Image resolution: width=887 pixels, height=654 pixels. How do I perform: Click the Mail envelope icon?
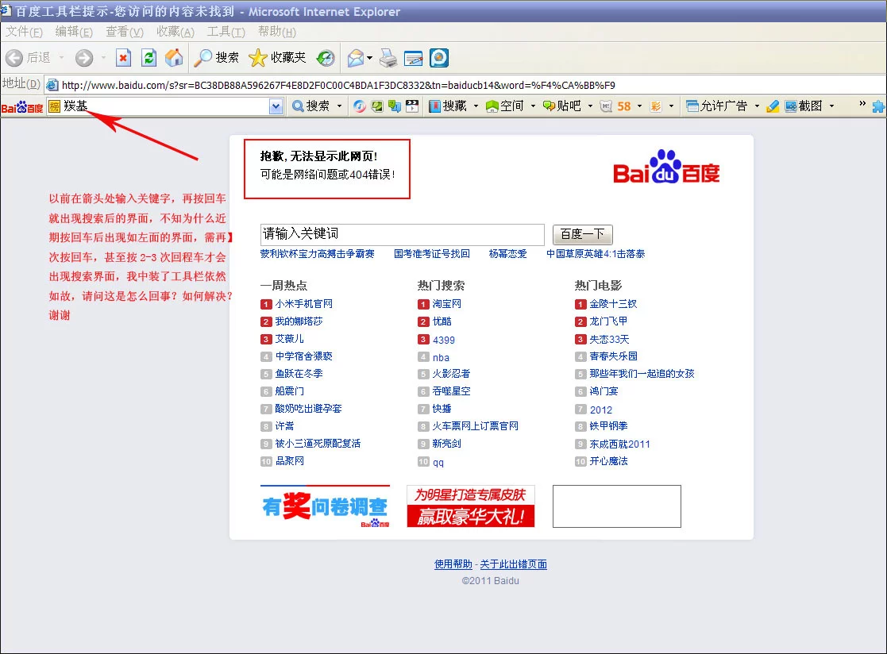click(x=355, y=58)
